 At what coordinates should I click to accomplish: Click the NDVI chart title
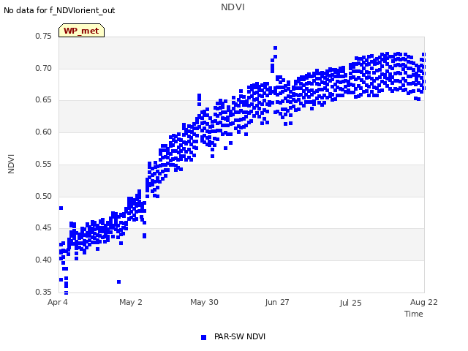pyautogui.click(x=233, y=7)
